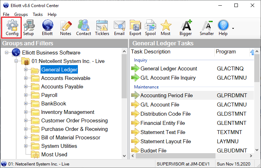Click the G/L Account File Inquiry arrow icon
Image resolution: width=261 pixels, height=168 pixels.
pyautogui.click(x=135, y=77)
